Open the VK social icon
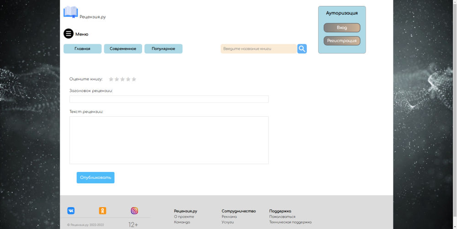 [x=71, y=211]
